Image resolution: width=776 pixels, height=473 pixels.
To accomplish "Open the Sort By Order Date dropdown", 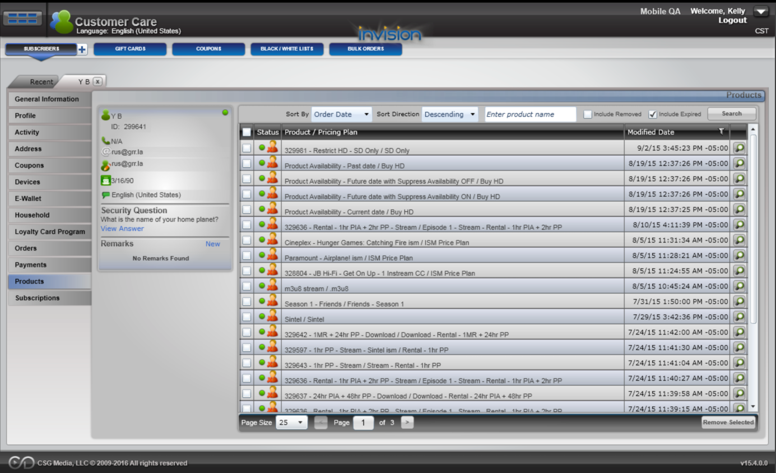I will click(x=341, y=114).
